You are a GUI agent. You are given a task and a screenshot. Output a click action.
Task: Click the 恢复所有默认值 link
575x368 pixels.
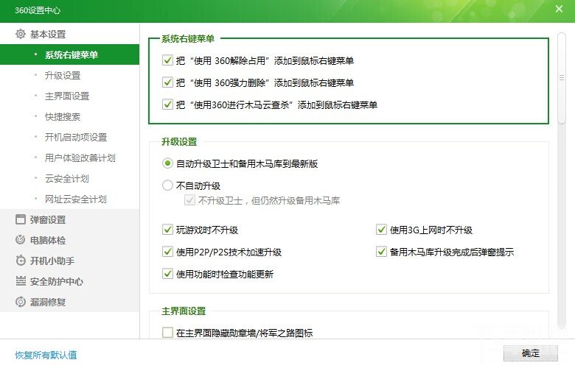point(46,355)
